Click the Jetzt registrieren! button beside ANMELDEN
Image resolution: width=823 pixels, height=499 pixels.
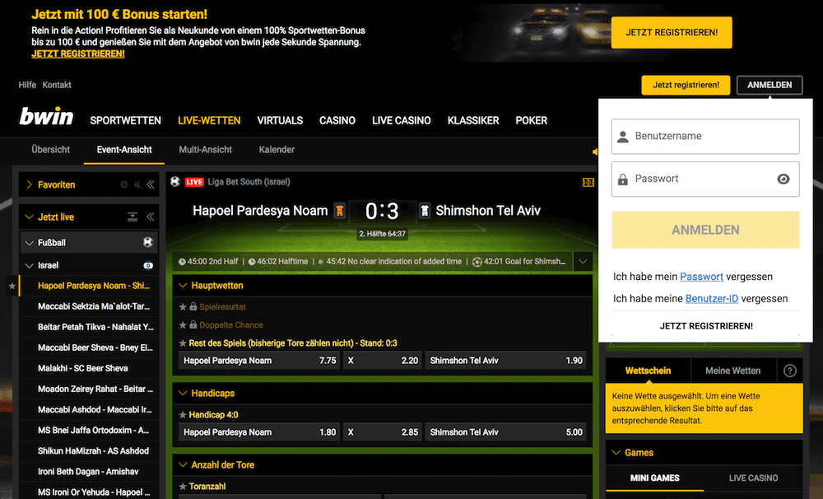[686, 85]
